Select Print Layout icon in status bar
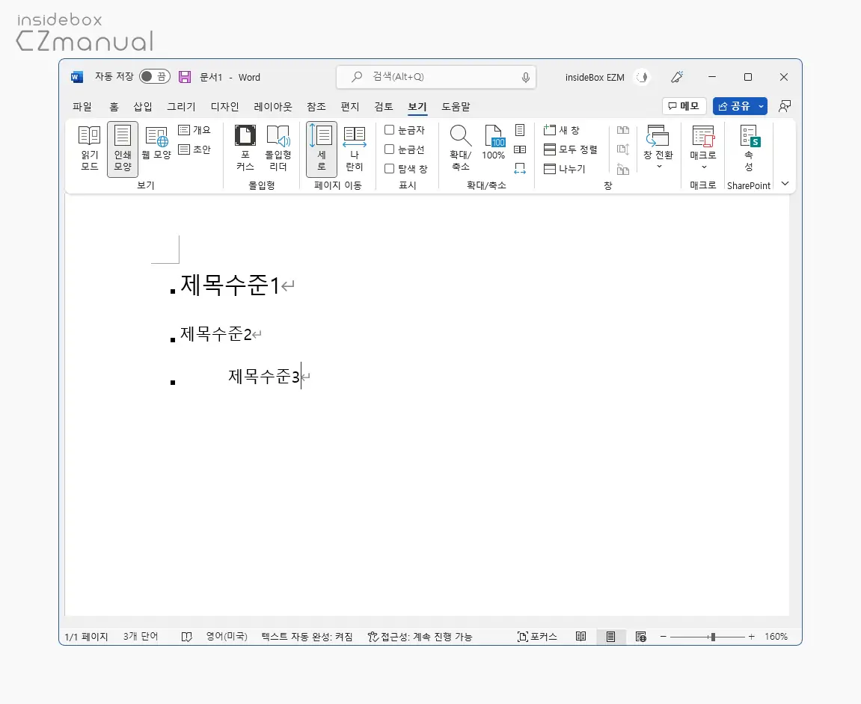This screenshot has height=704, width=861. coord(610,637)
